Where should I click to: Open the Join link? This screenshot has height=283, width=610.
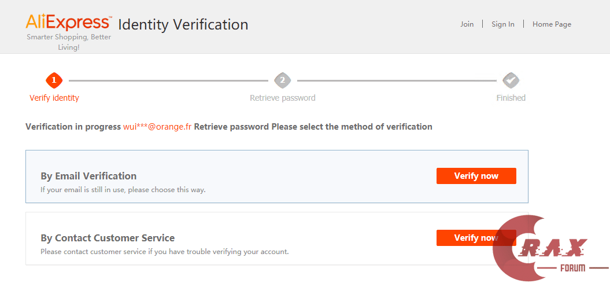(x=467, y=24)
